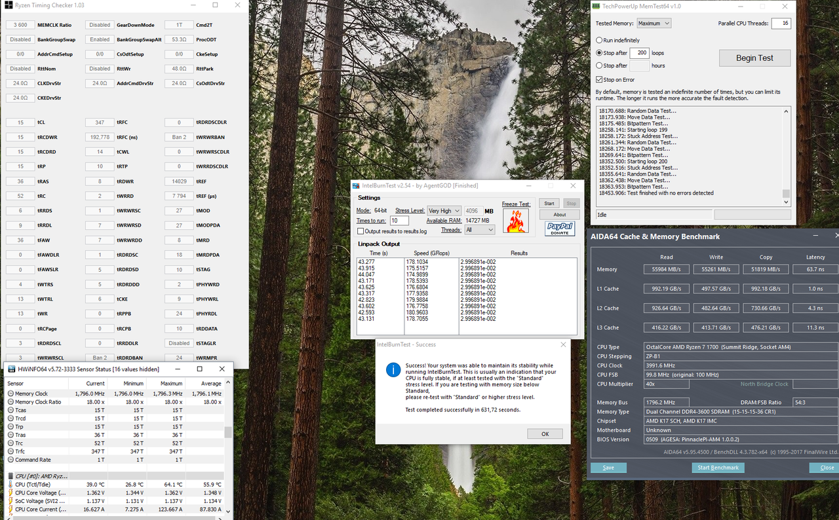The image size is (839, 520).
Task: Click the CPU (Tctl/Tdie) current value 39.0 °C
Action: pos(96,485)
